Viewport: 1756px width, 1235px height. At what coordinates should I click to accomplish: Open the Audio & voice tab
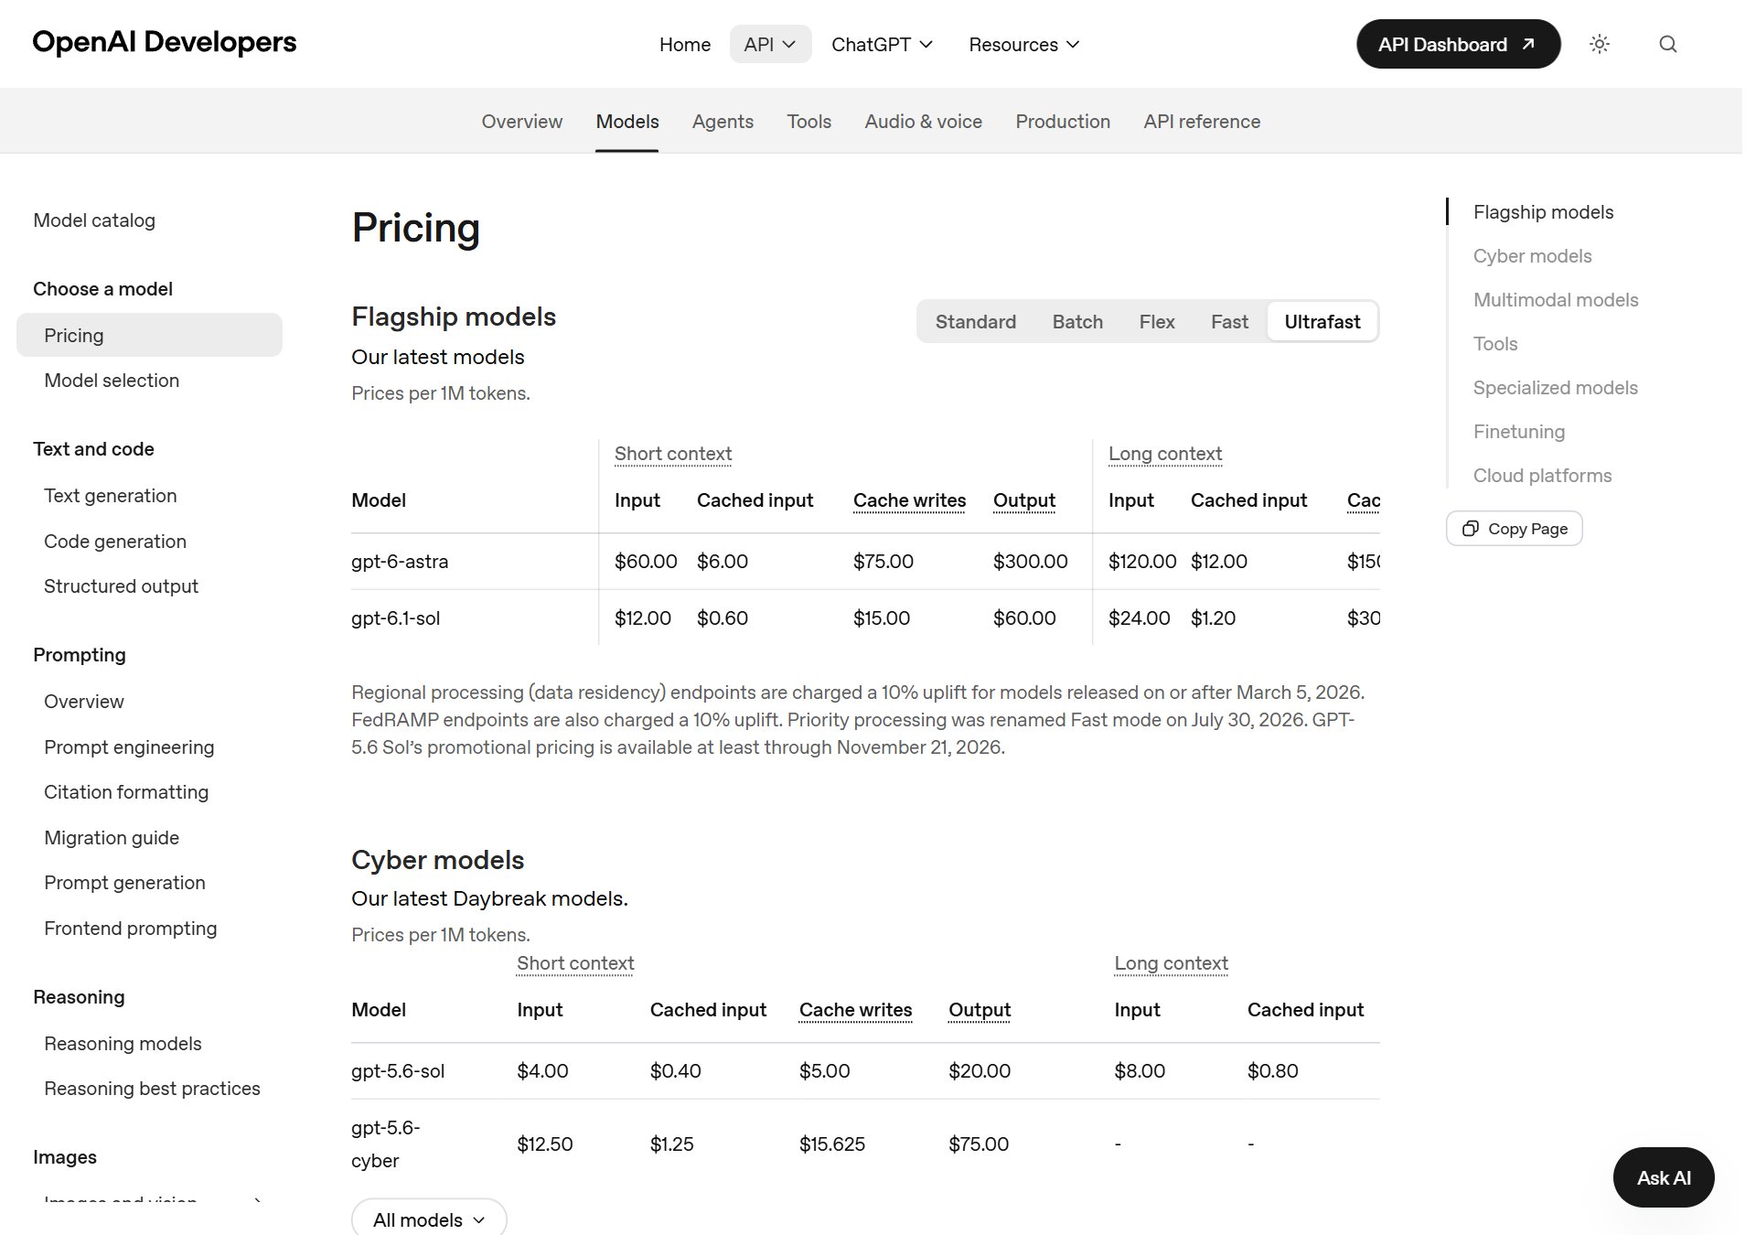point(924,122)
